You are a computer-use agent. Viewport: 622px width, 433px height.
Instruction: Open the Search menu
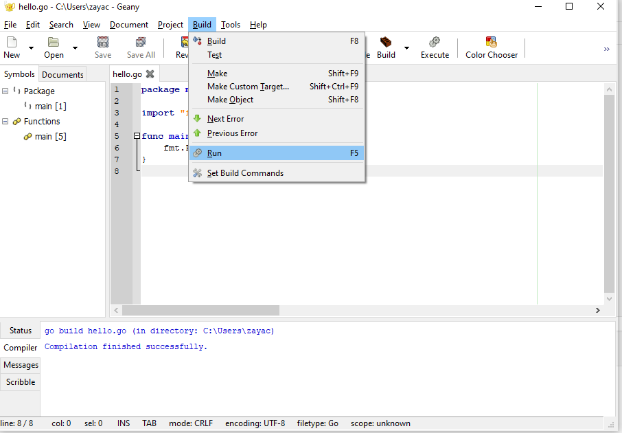61,25
